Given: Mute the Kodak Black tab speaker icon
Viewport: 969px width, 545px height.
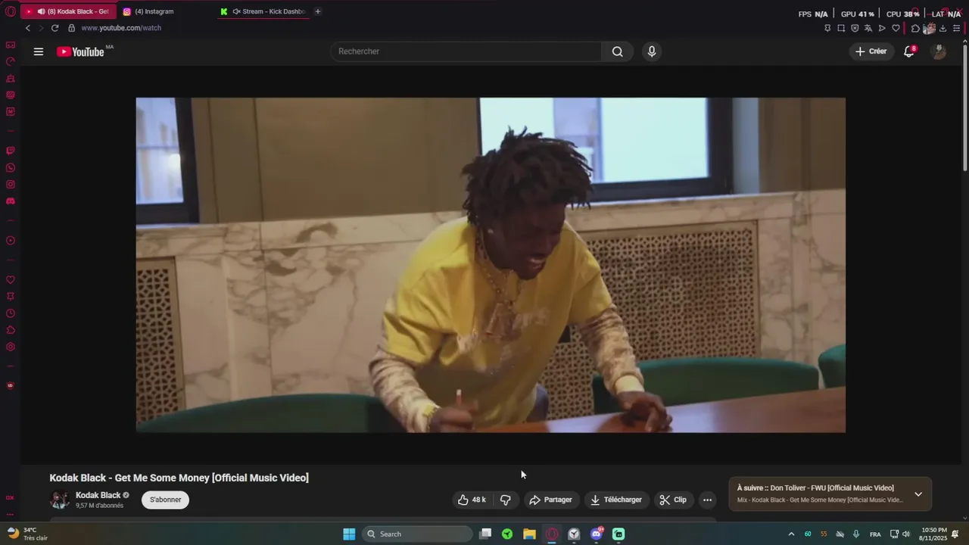Looking at the screenshot, I should tap(41, 11).
